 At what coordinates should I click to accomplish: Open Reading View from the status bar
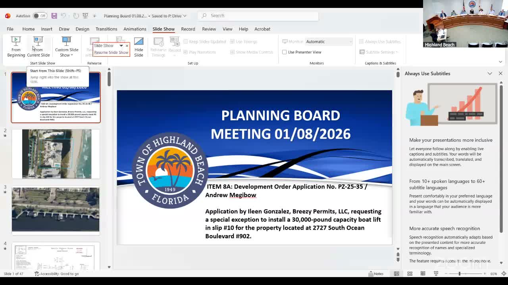coord(423,274)
